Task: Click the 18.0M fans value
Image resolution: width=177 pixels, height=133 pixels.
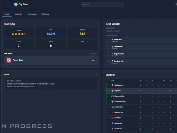Action: pyautogui.click(x=51, y=34)
